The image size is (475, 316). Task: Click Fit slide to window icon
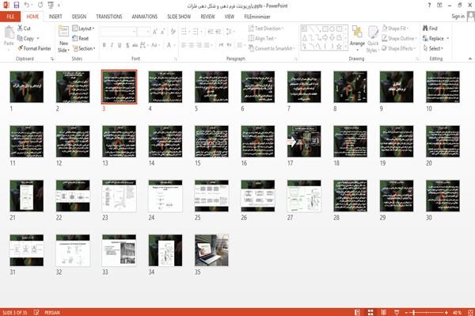[470, 312]
